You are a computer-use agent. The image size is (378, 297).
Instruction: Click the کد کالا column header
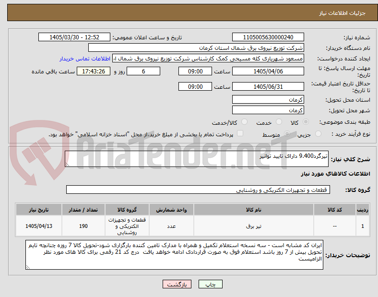point(335,210)
